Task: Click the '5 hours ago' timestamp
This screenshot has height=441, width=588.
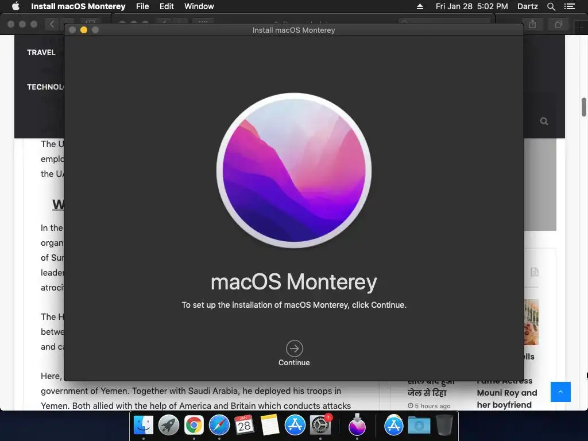Action: pyautogui.click(x=429, y=406)
